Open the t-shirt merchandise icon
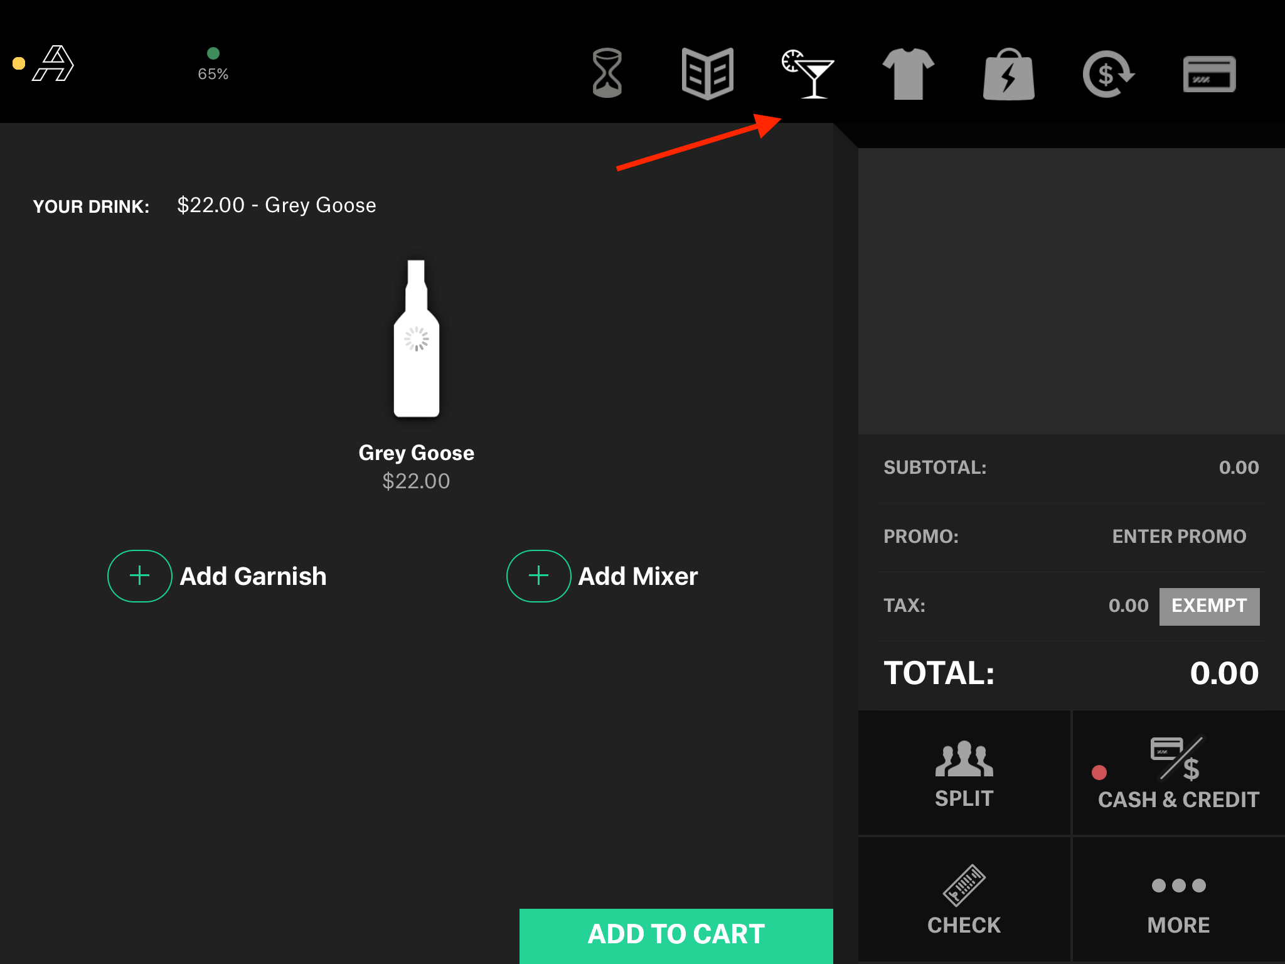The height and width of the screenshot is (964, 1285). pyautogui.click(x=908, y=73)
